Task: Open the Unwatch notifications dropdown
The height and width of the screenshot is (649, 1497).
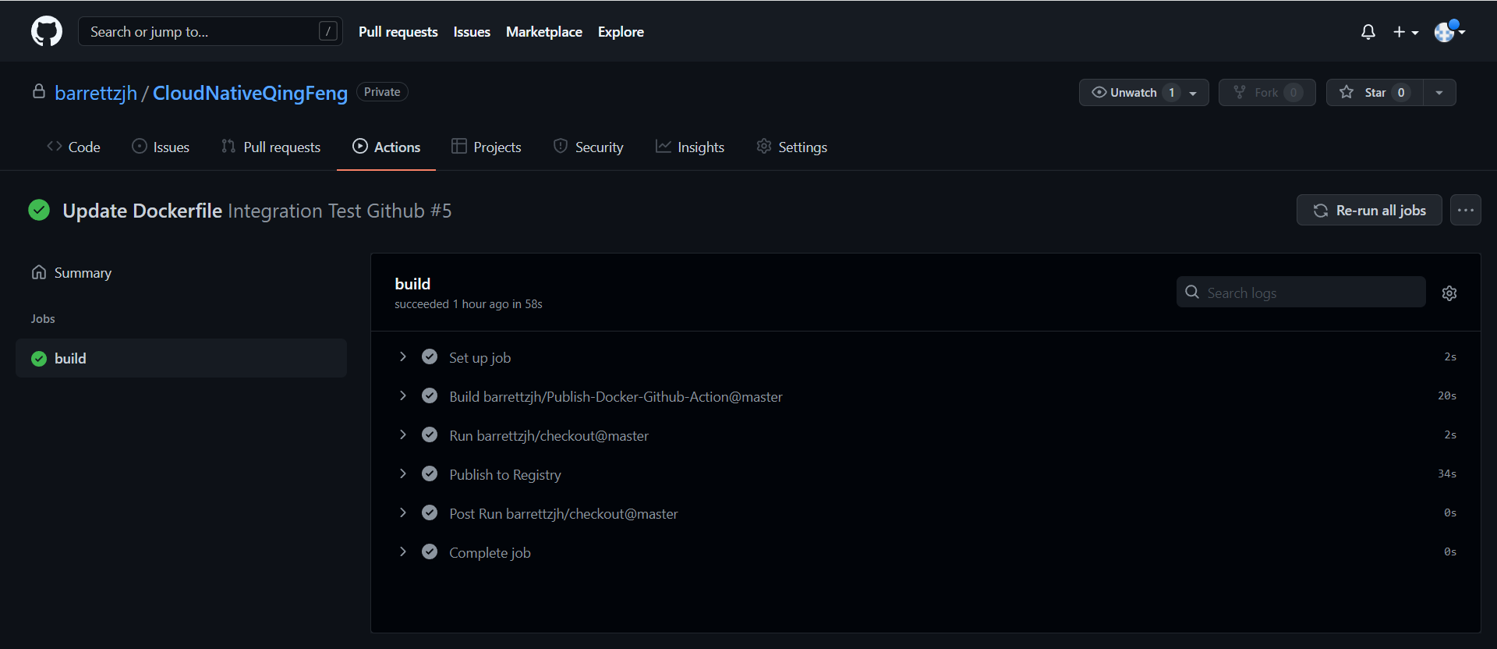Action: 1193,93
